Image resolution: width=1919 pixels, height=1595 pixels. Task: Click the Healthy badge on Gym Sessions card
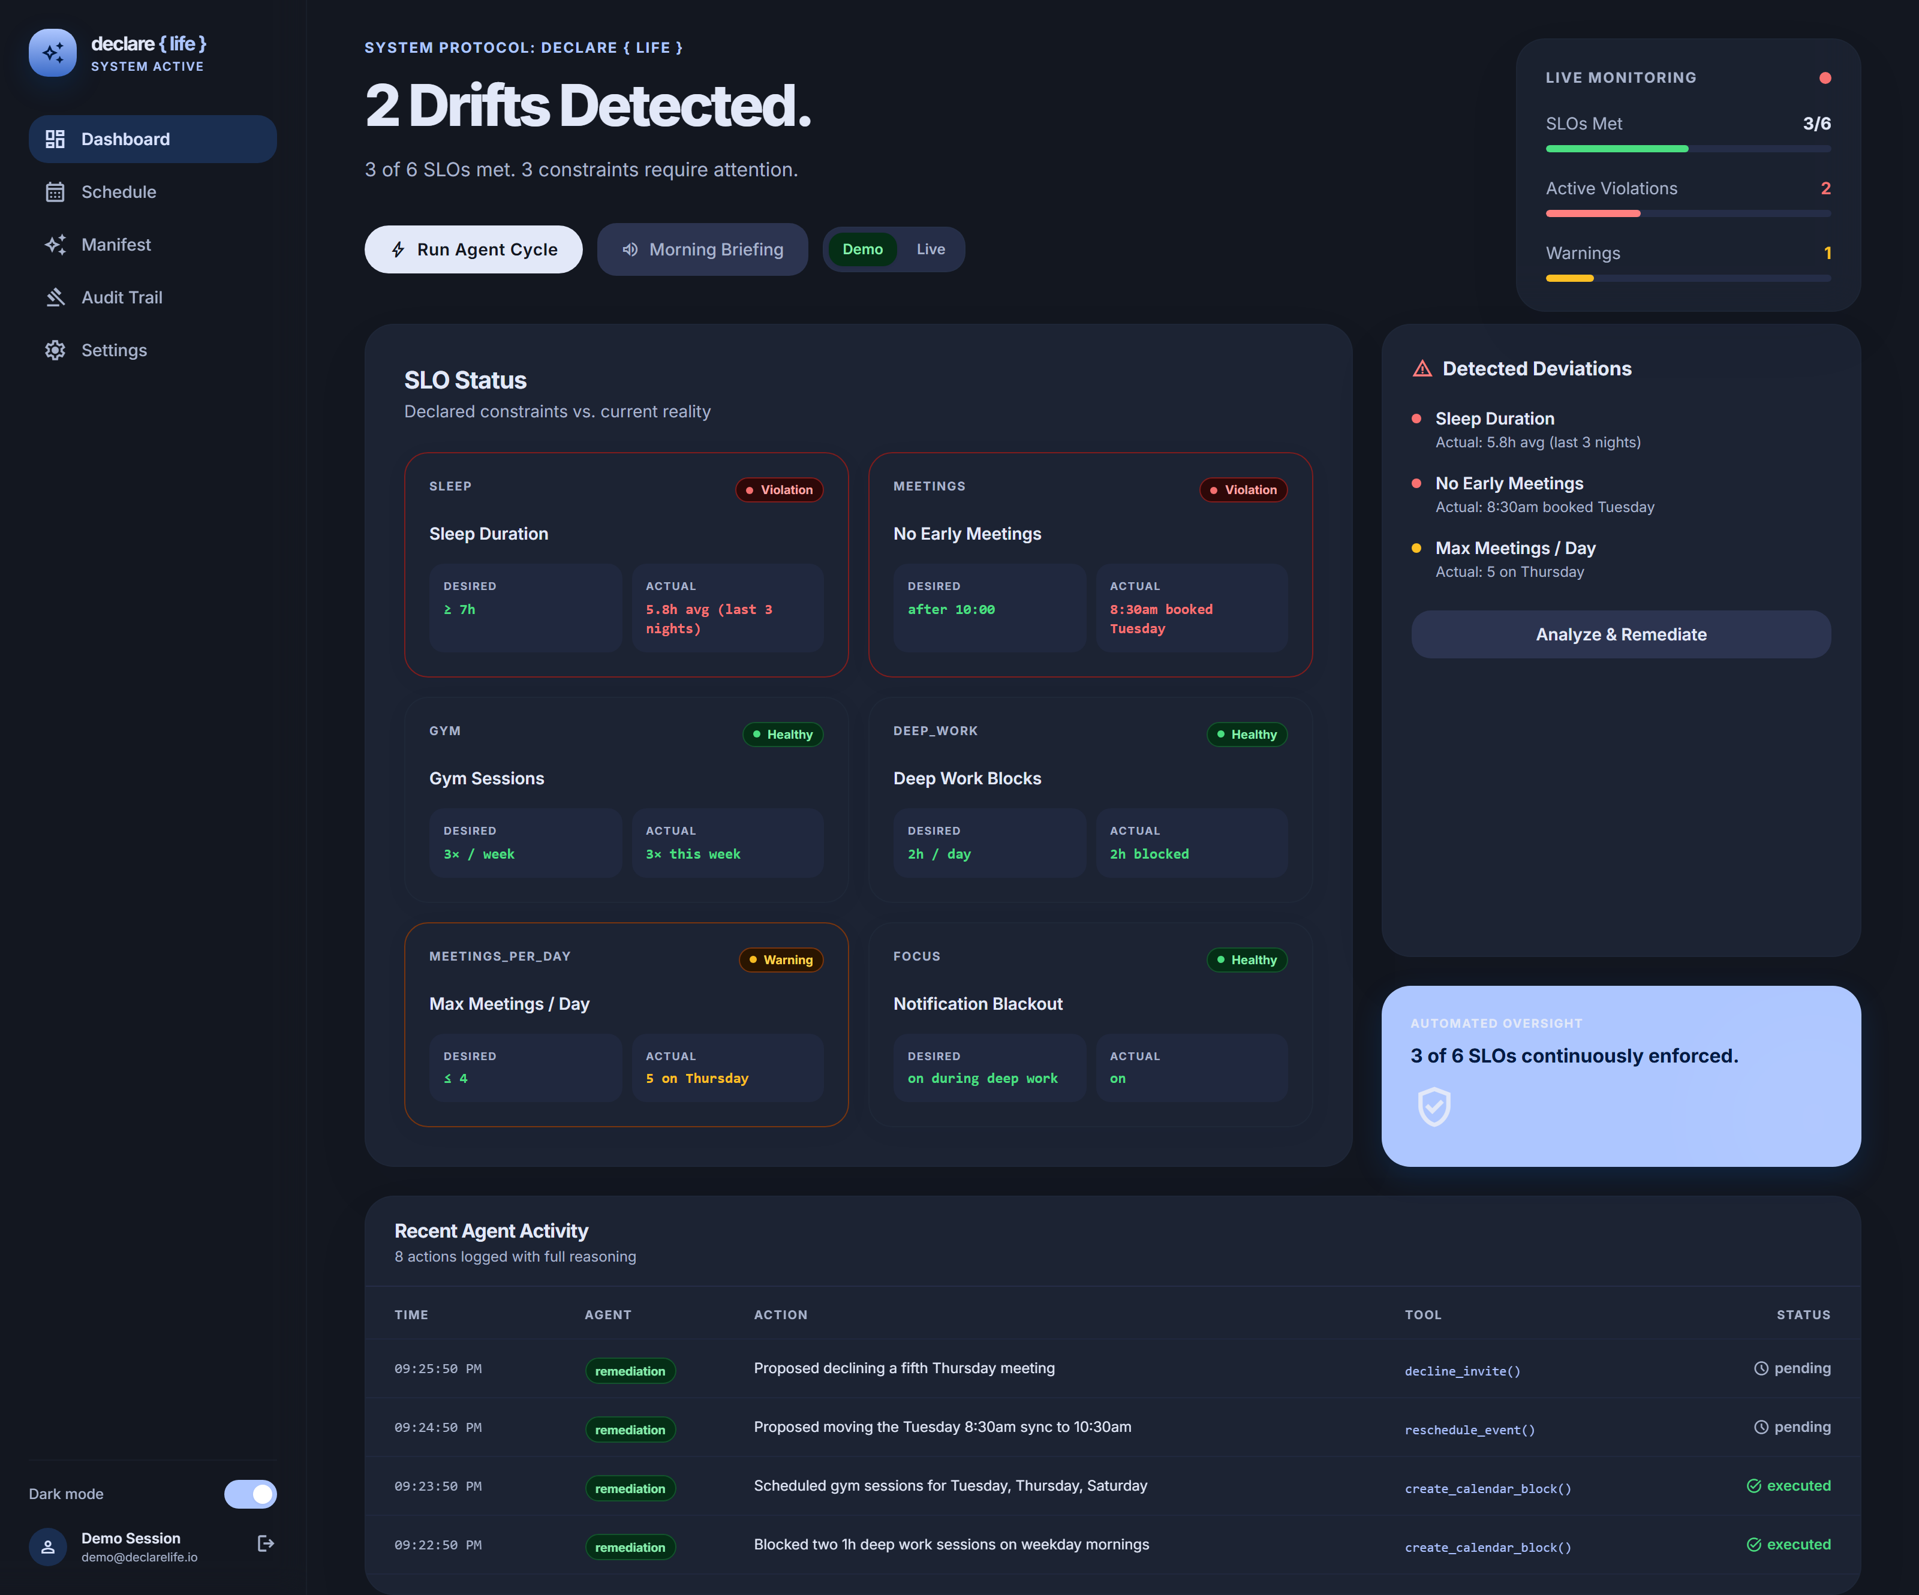click(782, 735)
